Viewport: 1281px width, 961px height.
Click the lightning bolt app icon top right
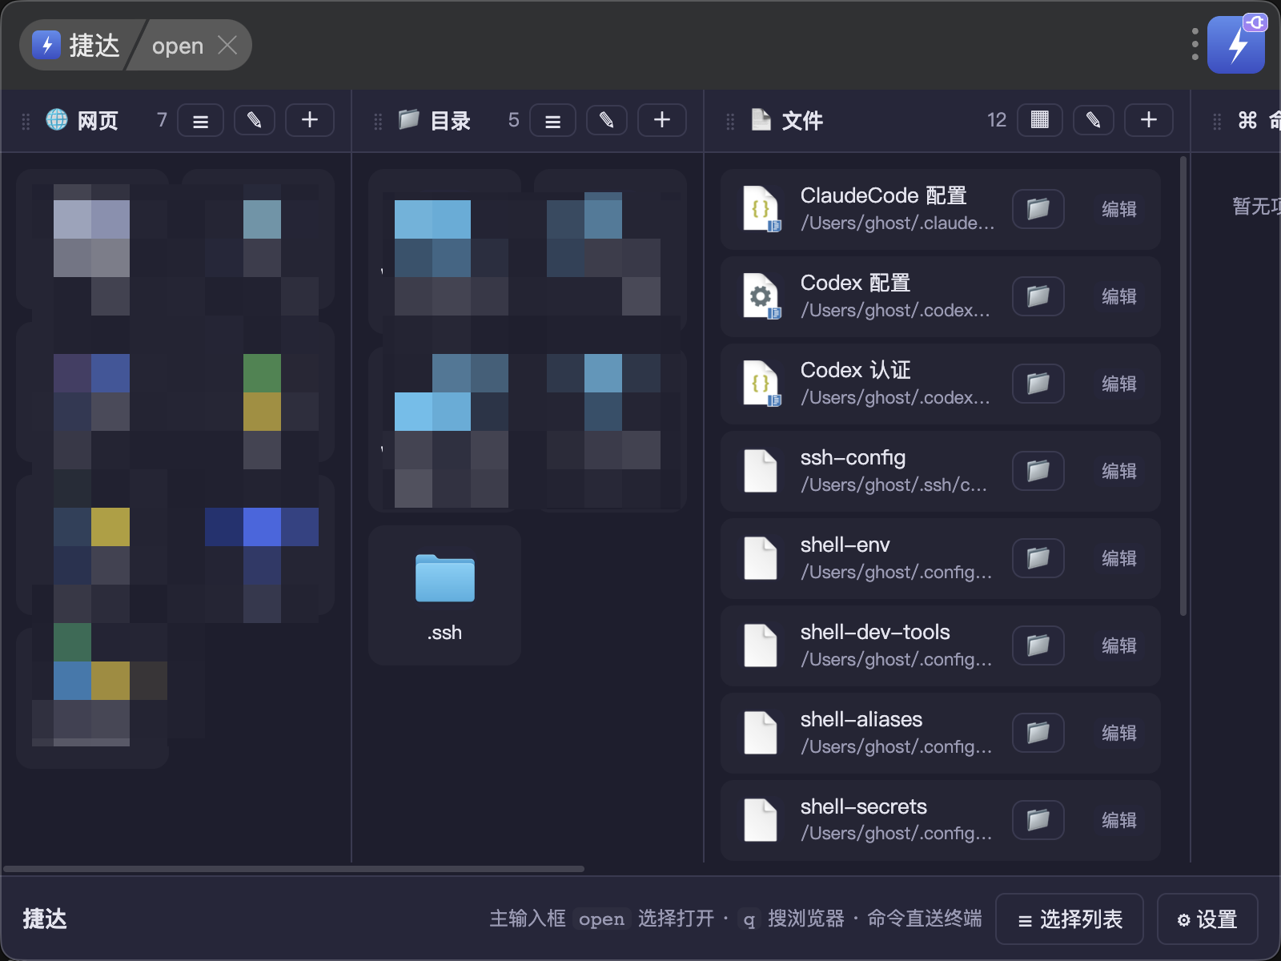coord(1236,45)
